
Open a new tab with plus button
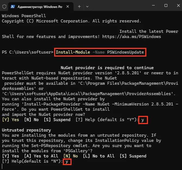(79, 6)
